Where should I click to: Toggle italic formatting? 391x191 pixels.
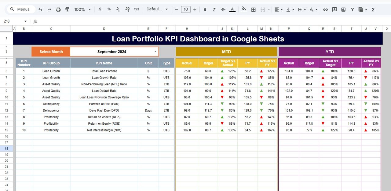pos(214,9)
